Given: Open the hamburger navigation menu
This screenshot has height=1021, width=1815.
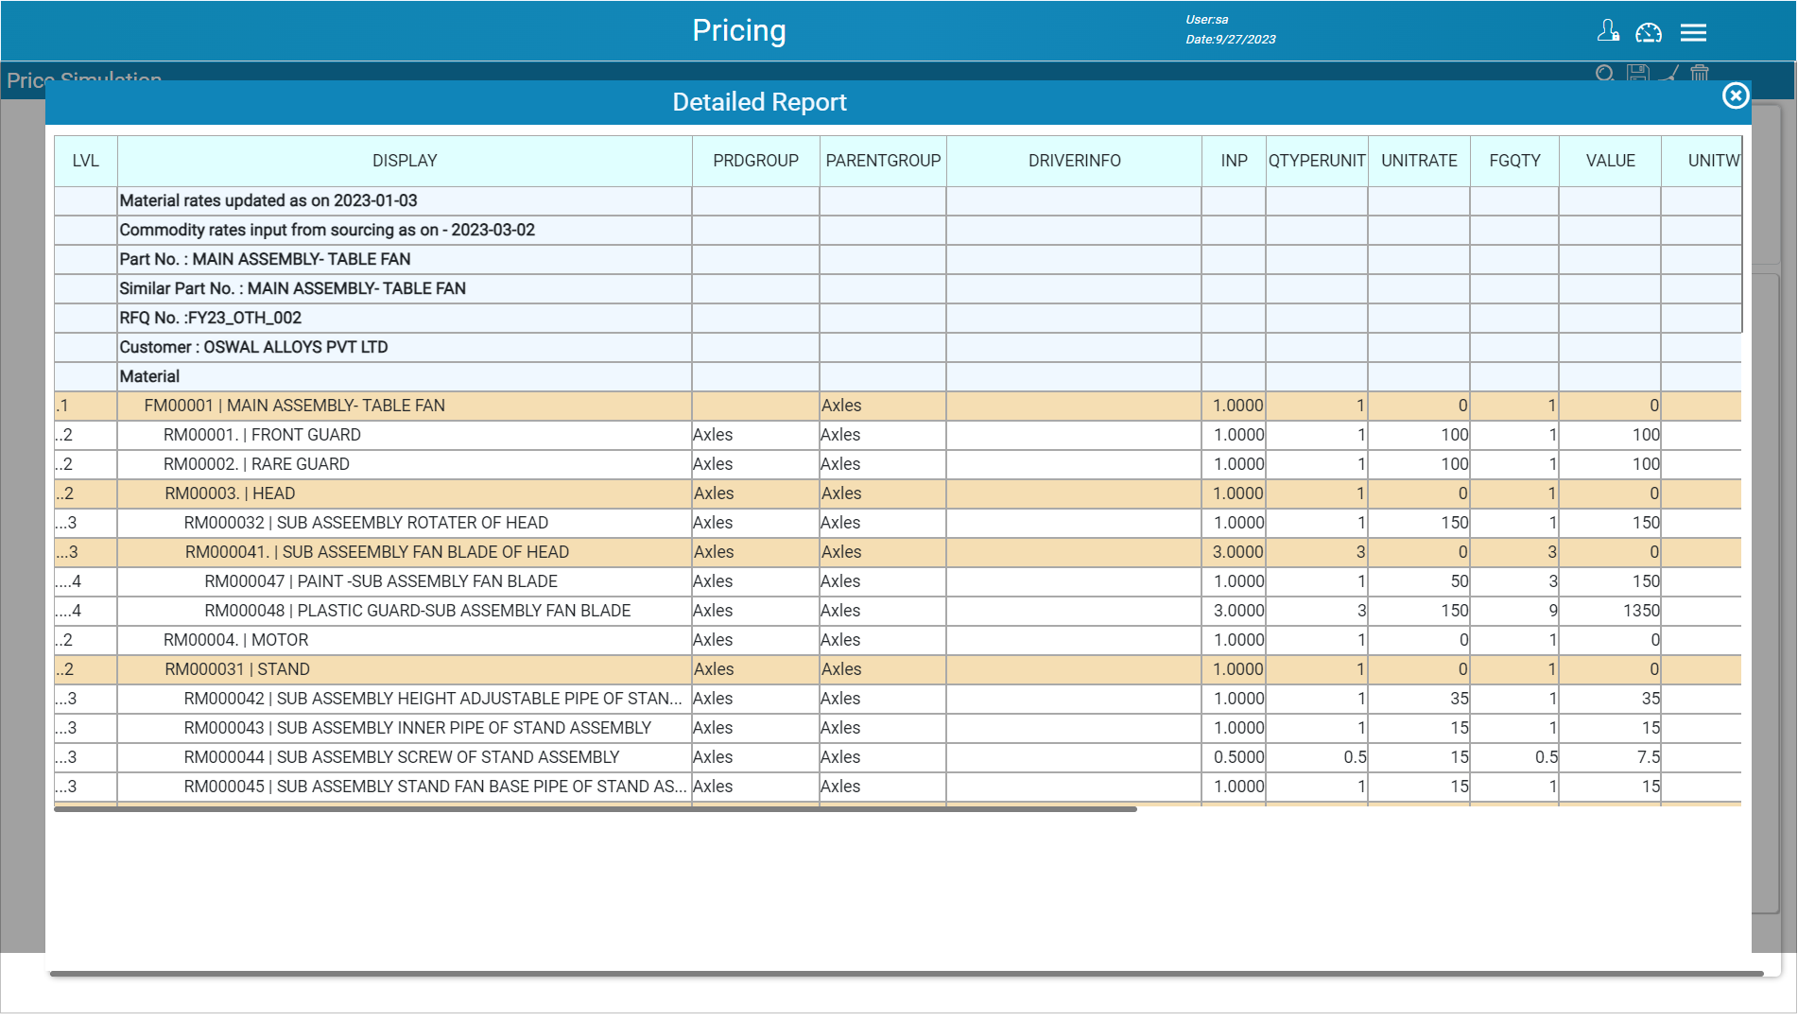Looking at the screenshot, I should (x=1693, y=31).
